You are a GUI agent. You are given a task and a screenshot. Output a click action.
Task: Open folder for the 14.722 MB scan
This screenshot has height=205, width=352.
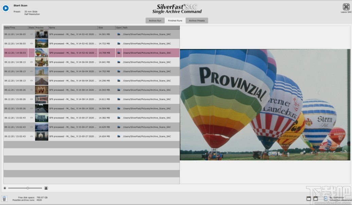coord(119,43)
